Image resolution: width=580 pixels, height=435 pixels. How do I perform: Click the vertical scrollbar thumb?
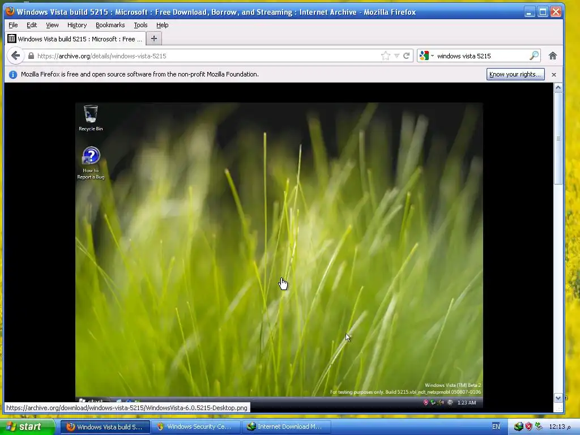click(x=558, y=138)
